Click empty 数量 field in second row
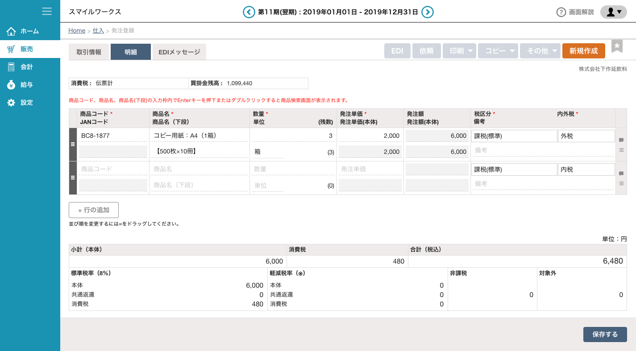Viewport: 636px width, 351px height. click(x=293, y=169)
